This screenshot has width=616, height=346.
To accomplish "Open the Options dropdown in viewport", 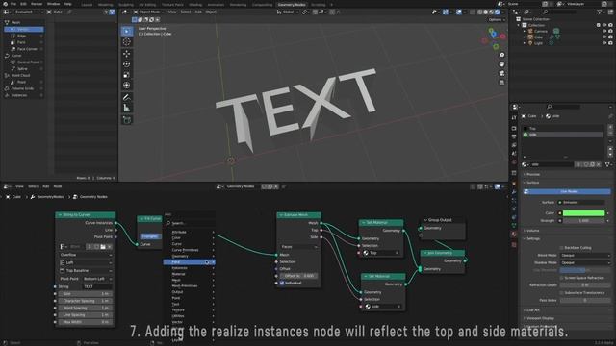I will coord(497,19).
